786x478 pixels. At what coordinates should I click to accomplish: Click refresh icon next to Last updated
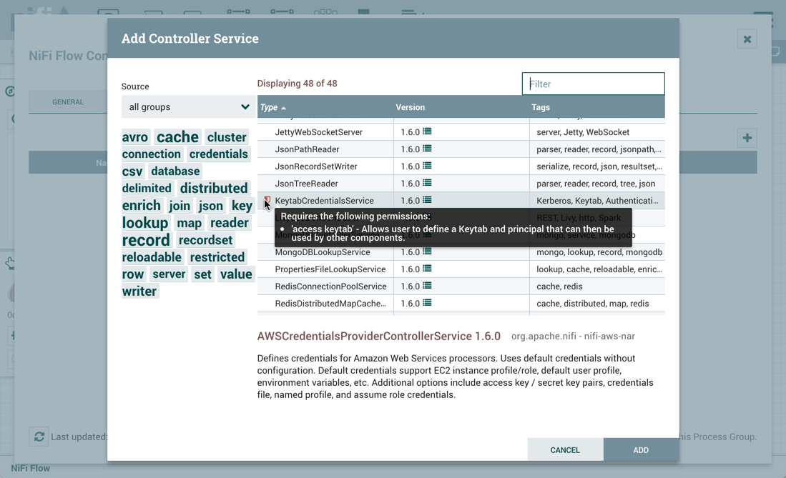39,437
